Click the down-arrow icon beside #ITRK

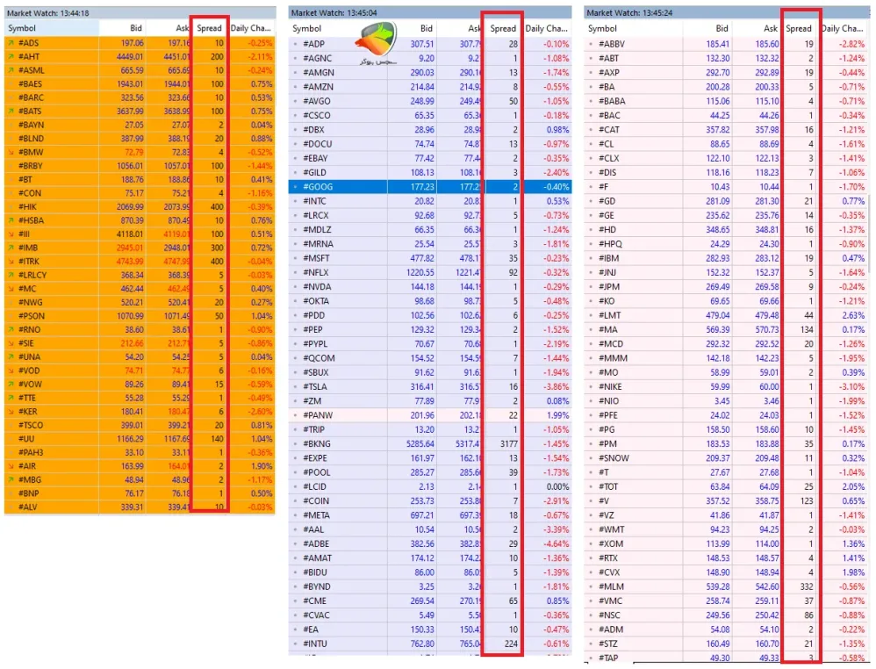point(11,262)
